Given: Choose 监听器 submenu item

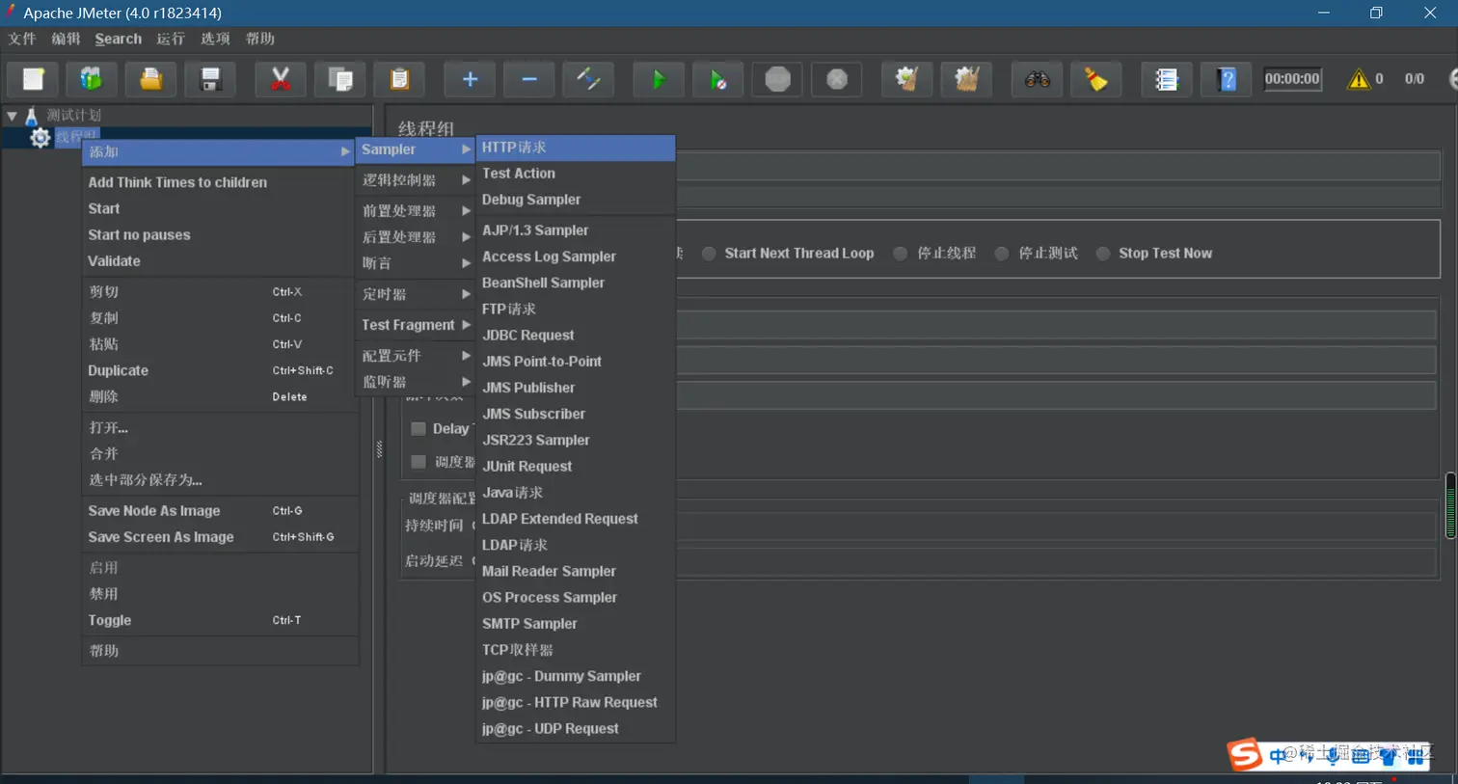Looking at the screenshot, I should pos(416,382).
